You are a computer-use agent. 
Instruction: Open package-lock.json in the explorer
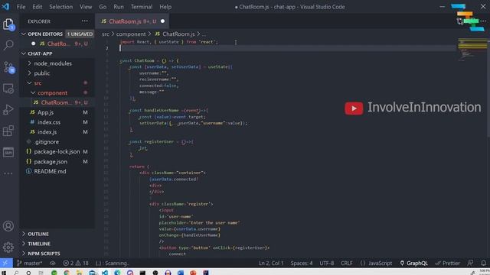point(57,151)
